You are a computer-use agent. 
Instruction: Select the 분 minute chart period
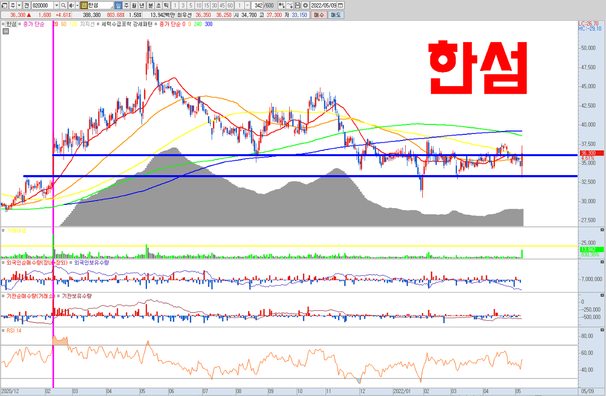(x=151, y=5)
